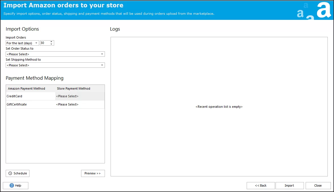Click the Import button

coord(289,185)
